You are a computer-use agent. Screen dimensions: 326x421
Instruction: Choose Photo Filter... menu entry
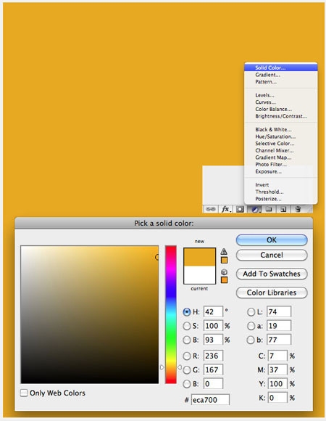click(281, 164)
